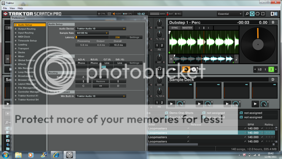
Task: Adjust the Latency slider
Action: click(x=92, y=37)
